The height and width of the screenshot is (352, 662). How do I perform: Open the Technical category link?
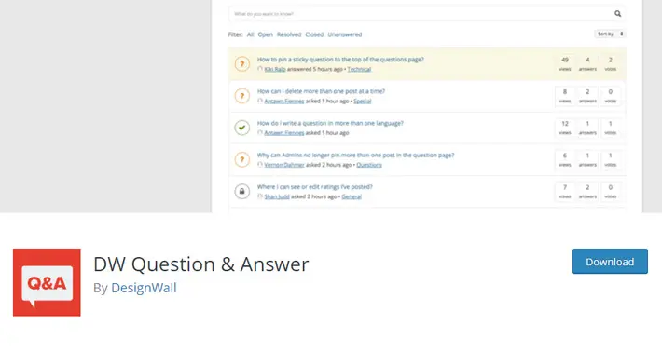tap(359, 69)
